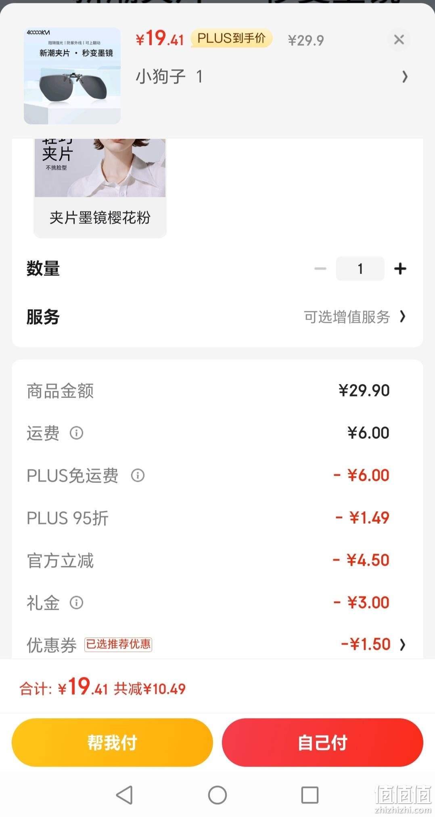Tap the quantity input field

(360, 269)
